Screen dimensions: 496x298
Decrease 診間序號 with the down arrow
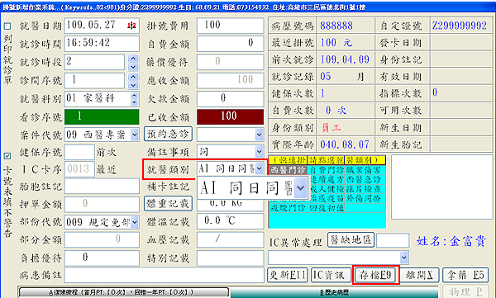pyautogui.click(x=133, y=85)
